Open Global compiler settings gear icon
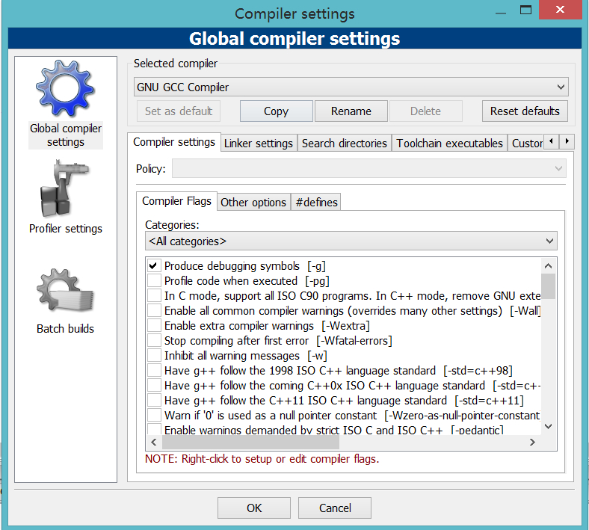The width and height of the screenshot is (589, 530). [65, 89]
